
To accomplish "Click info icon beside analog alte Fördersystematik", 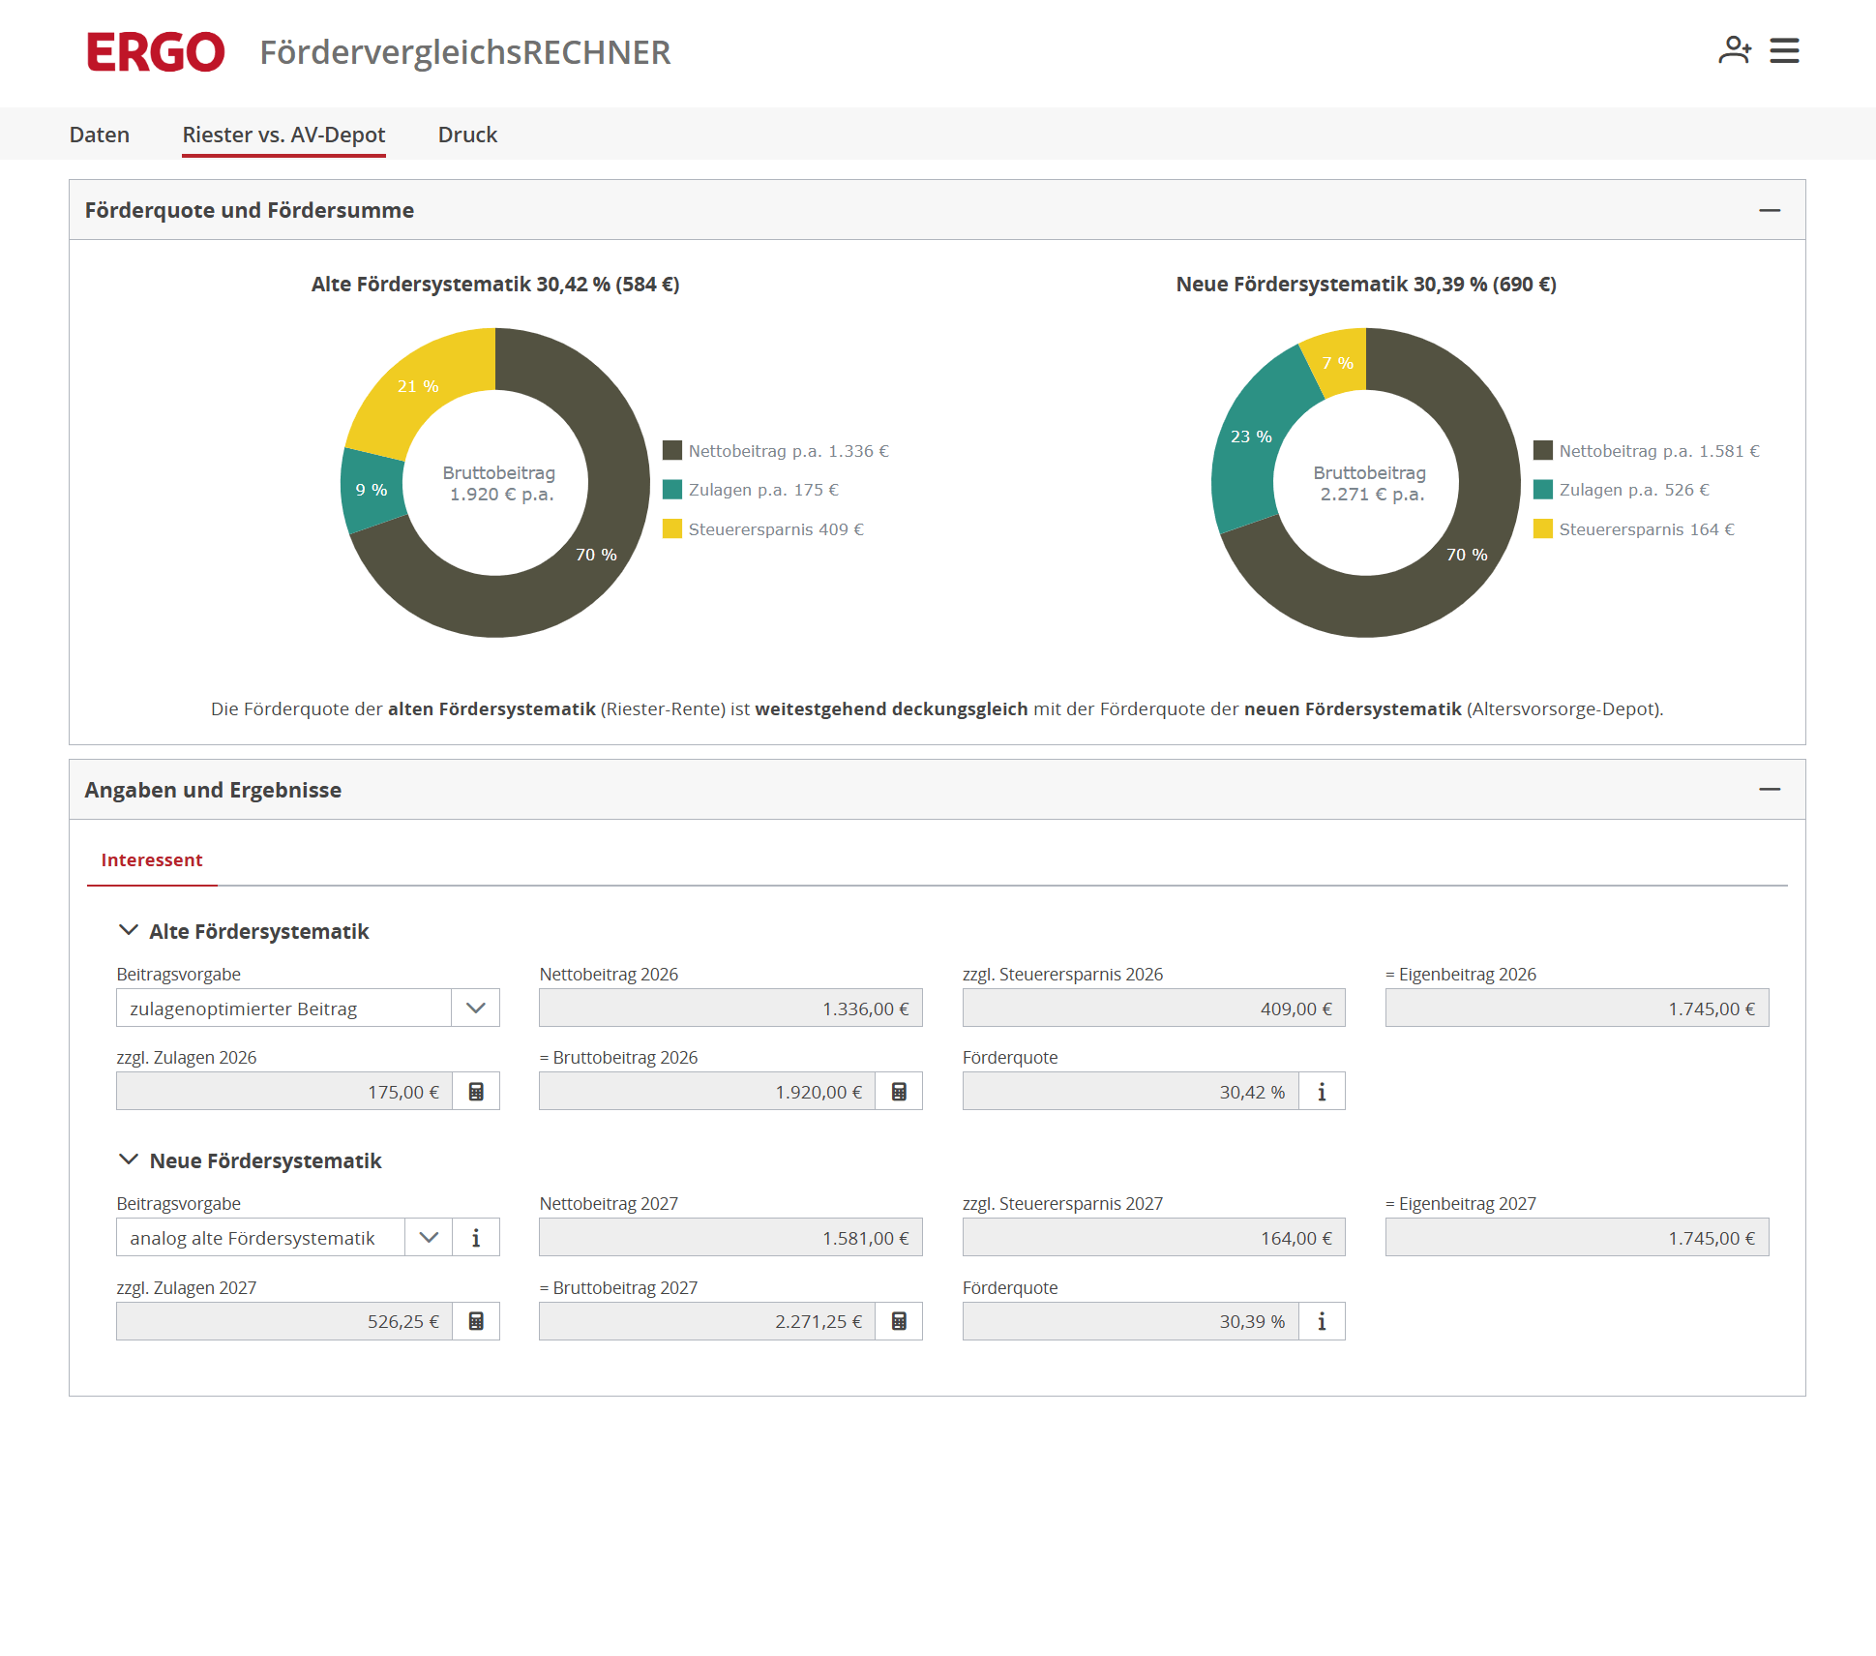I will [476, 1238].
